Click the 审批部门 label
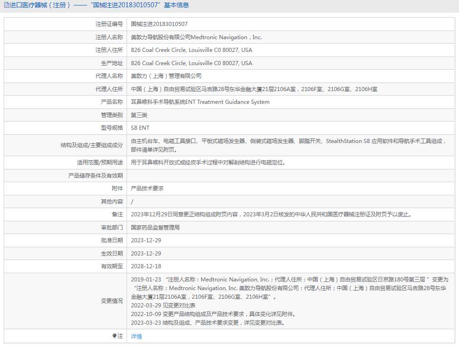 click(112, 228)
